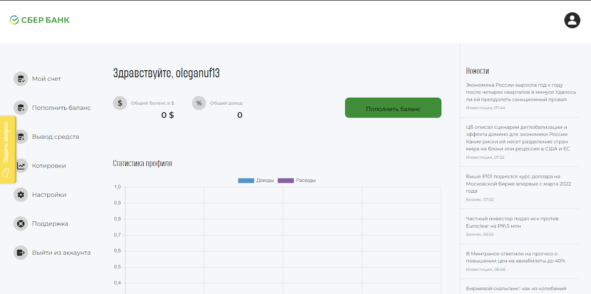
Task: Select 'Выйти из аккаунта'
Action: (x=61, y=253)
